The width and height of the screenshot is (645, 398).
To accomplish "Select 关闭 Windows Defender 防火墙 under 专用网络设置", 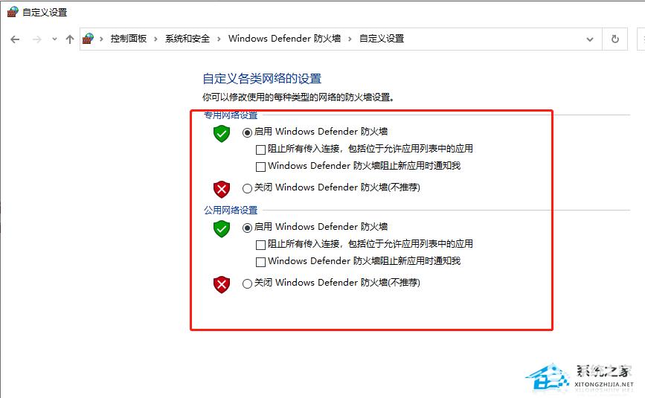I will [x=247, y=188].
